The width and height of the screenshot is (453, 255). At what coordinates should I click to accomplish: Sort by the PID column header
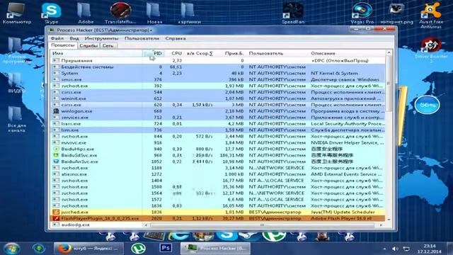click(x=153, y=53)
